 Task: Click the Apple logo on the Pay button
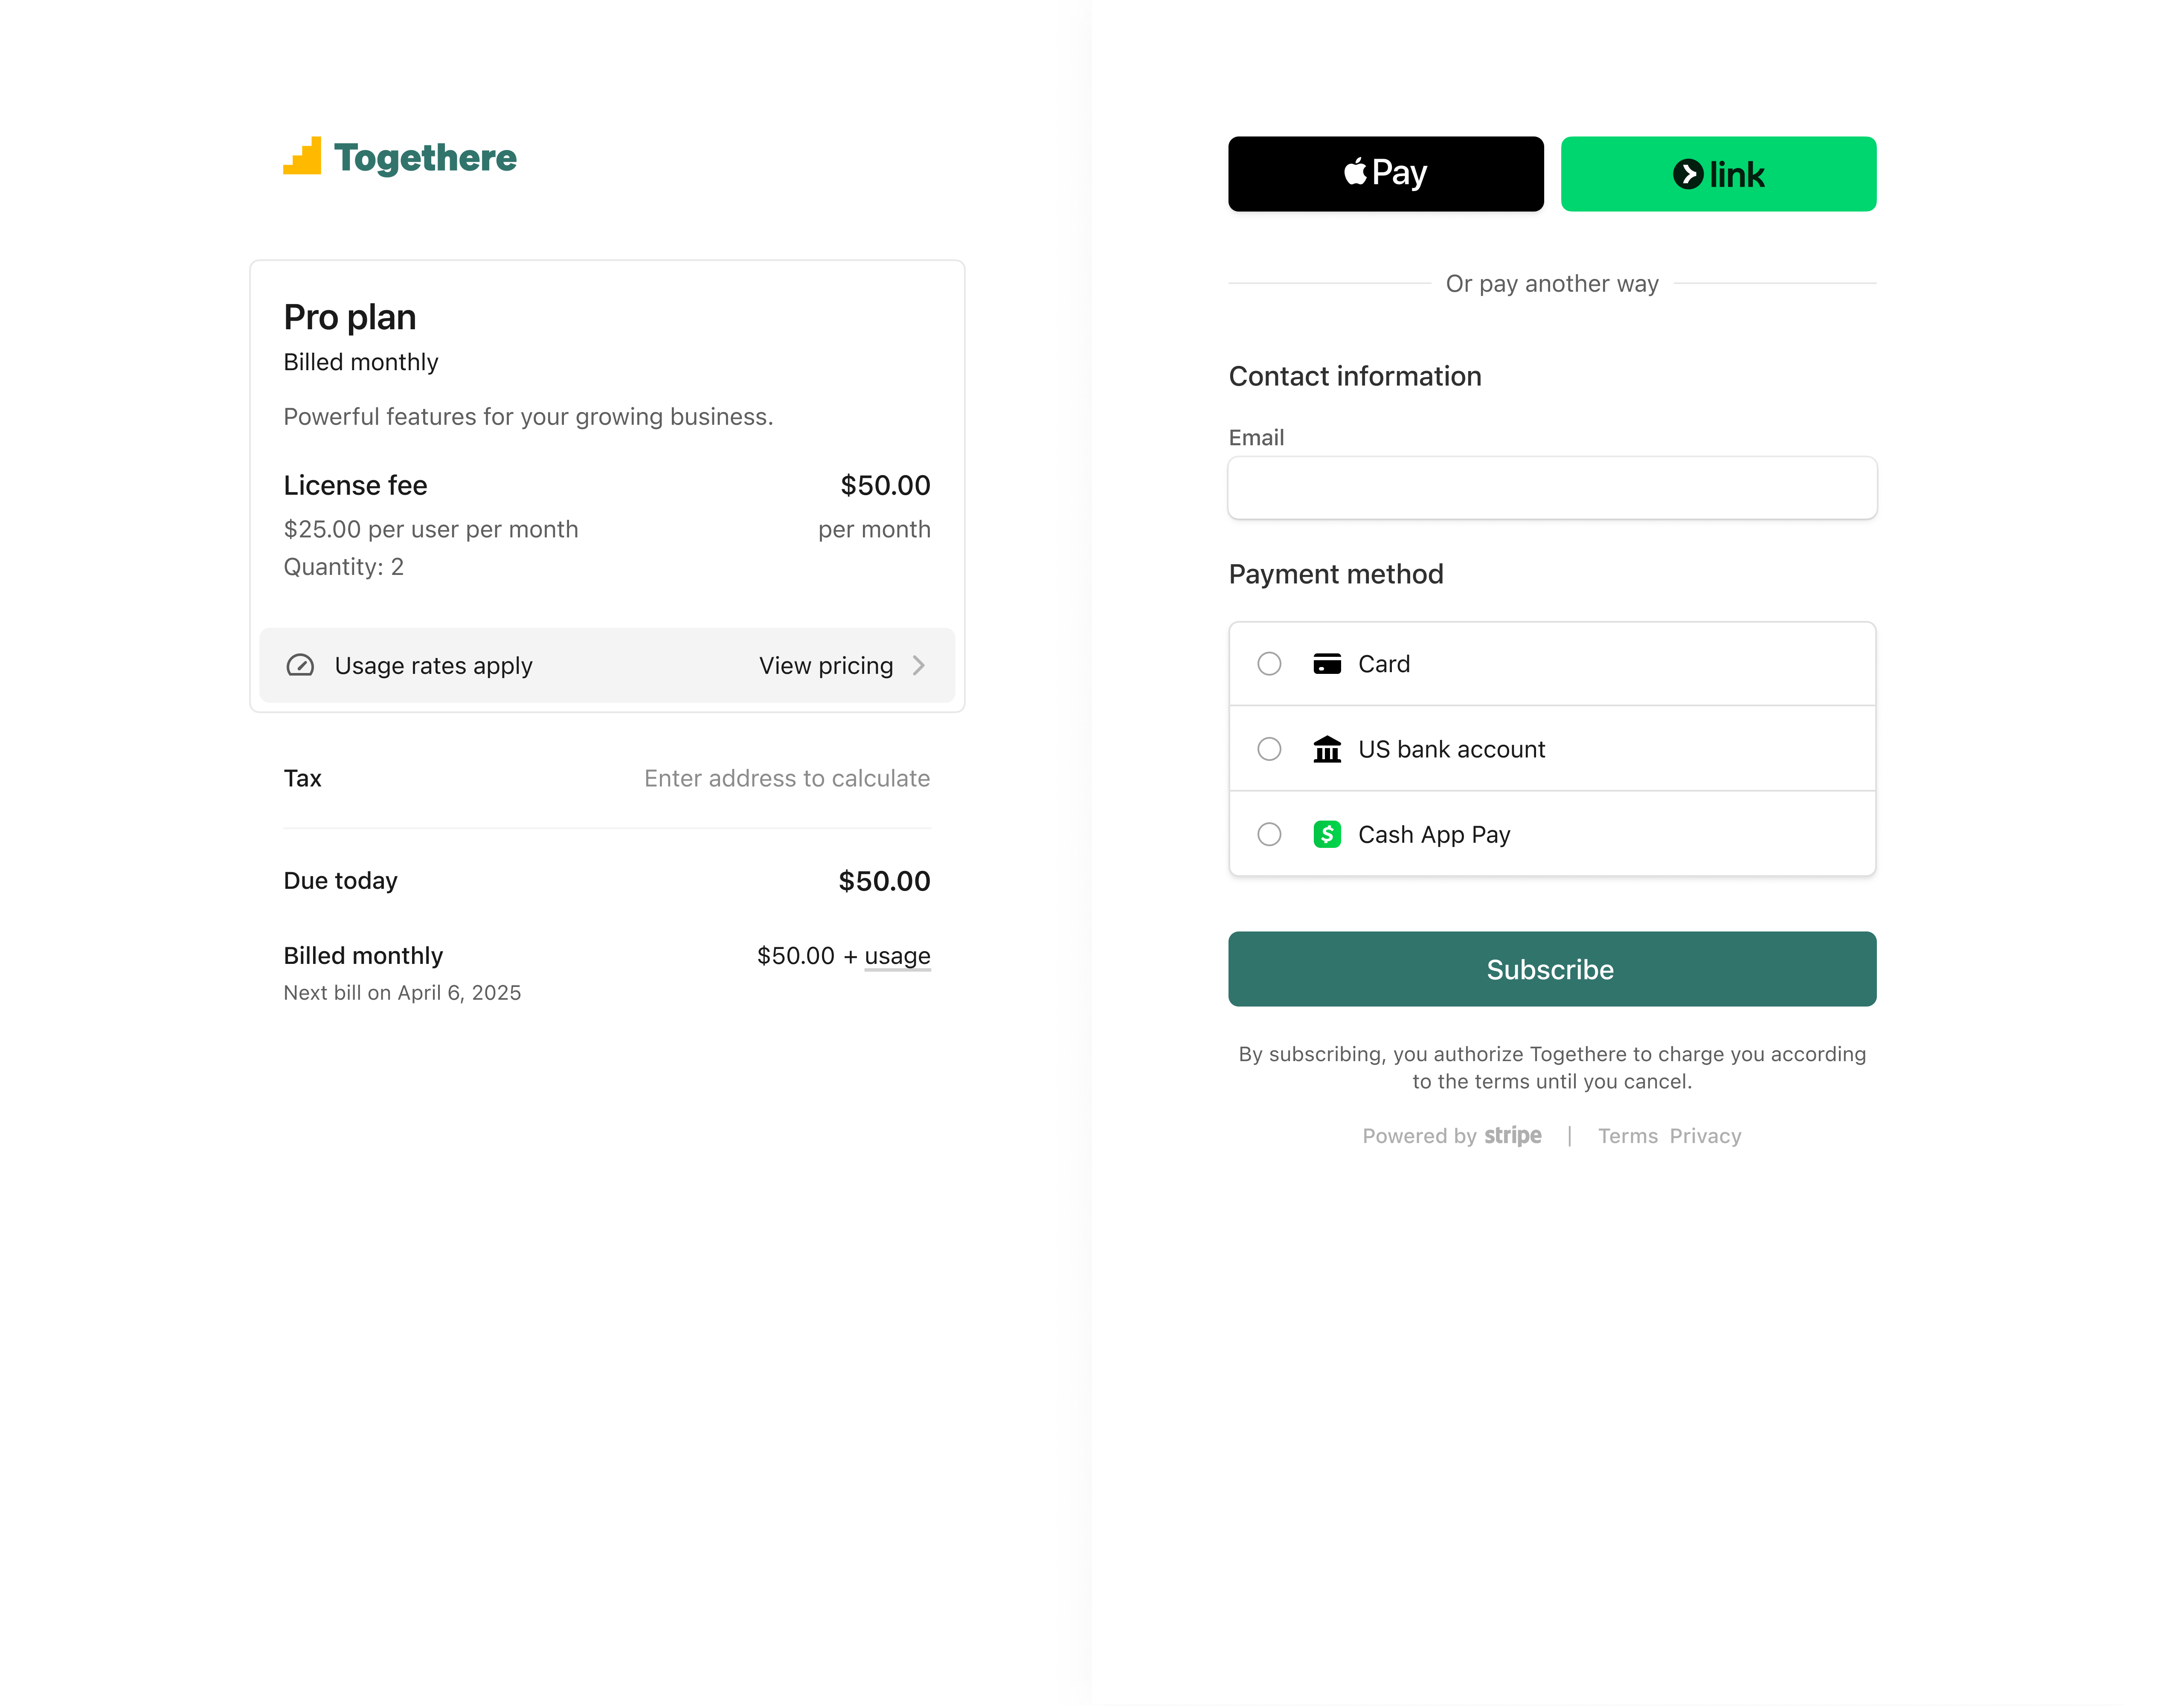click(1355, 172)
